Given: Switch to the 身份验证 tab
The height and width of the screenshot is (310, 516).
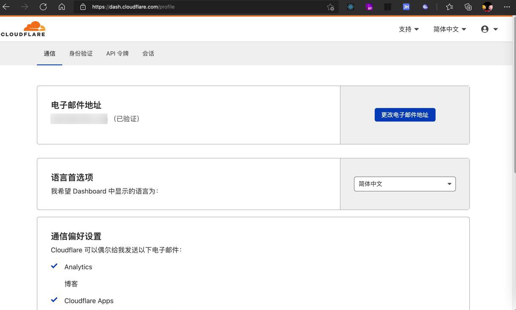Looking at the screenshot, I should [81, 53].
